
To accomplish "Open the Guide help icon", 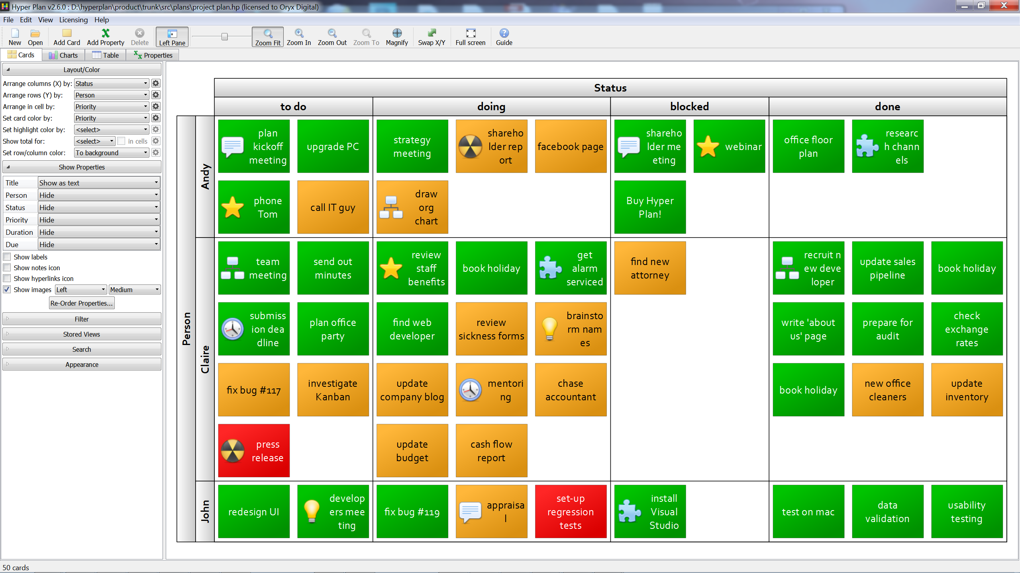I will point(504,33).
